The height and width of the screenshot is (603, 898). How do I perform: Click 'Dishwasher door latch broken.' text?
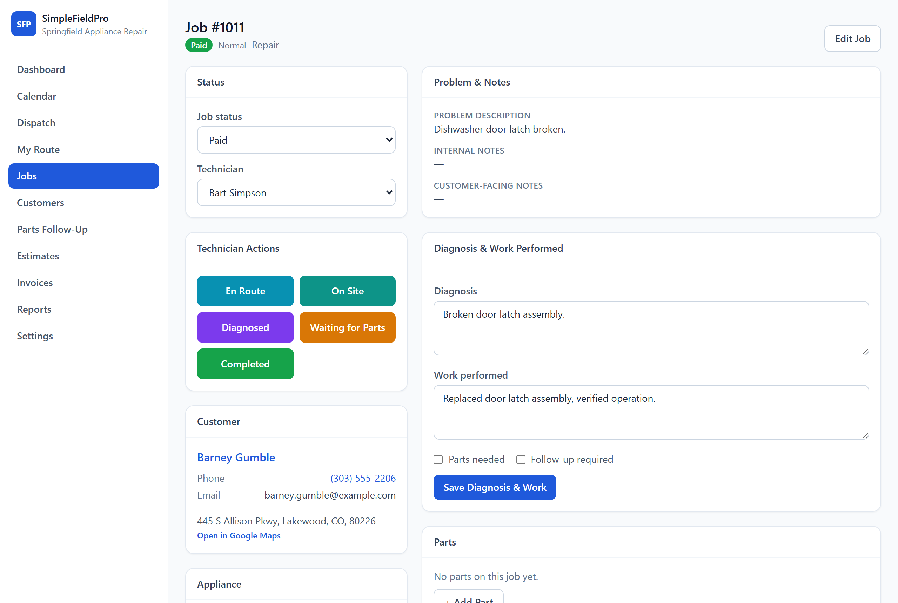point(500,129)
